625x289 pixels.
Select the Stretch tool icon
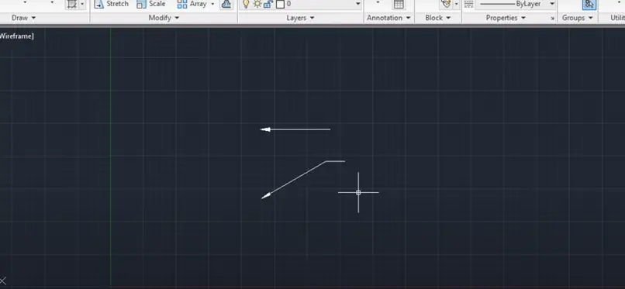[98, 4]
